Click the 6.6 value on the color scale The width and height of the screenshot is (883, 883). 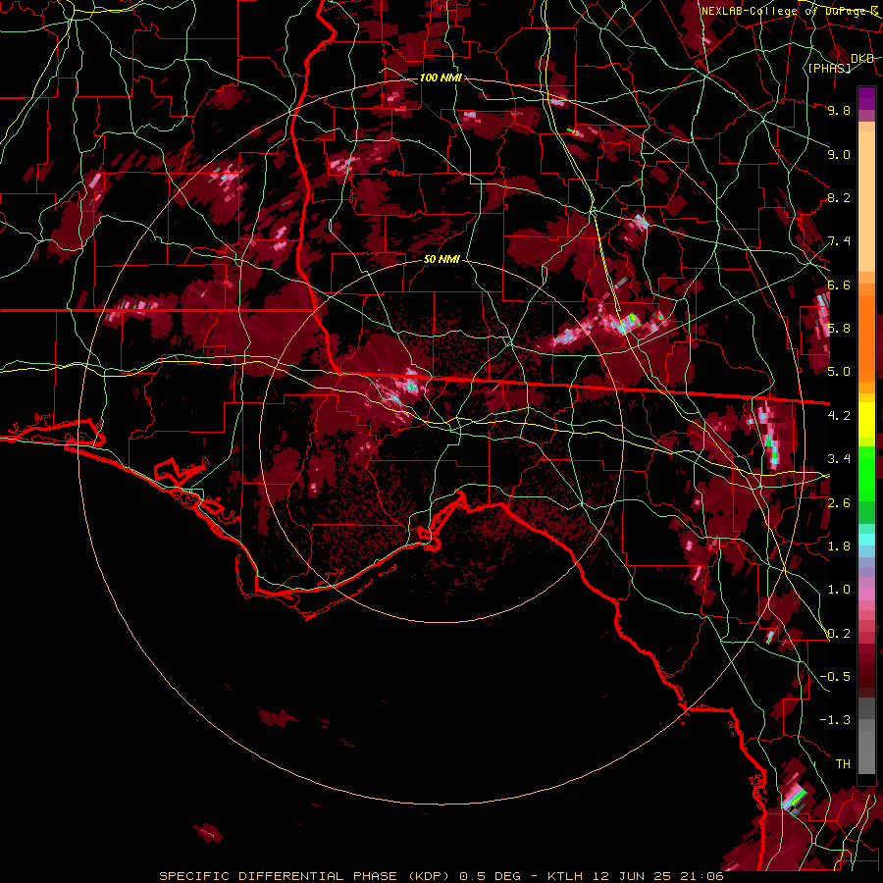pyautogui.click(x=839, y=285)
